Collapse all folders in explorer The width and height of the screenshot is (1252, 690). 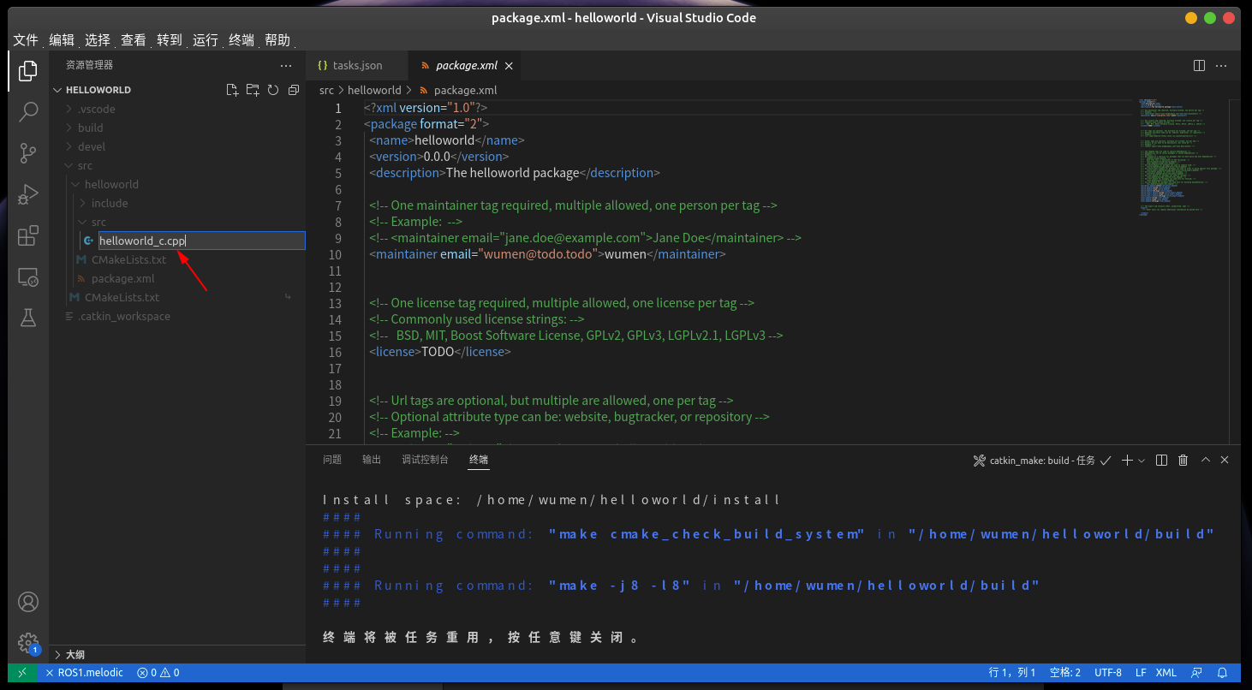[294, 90]
